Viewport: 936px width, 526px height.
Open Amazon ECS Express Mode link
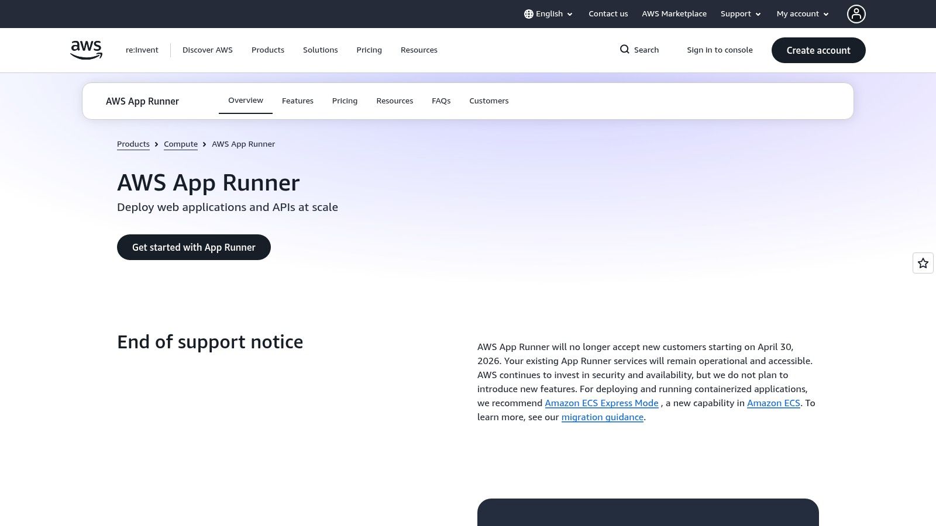coord(601,403)
